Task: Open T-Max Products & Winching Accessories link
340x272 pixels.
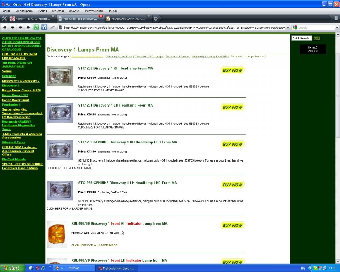Action: pyautogui.click(x=22, y=136)
